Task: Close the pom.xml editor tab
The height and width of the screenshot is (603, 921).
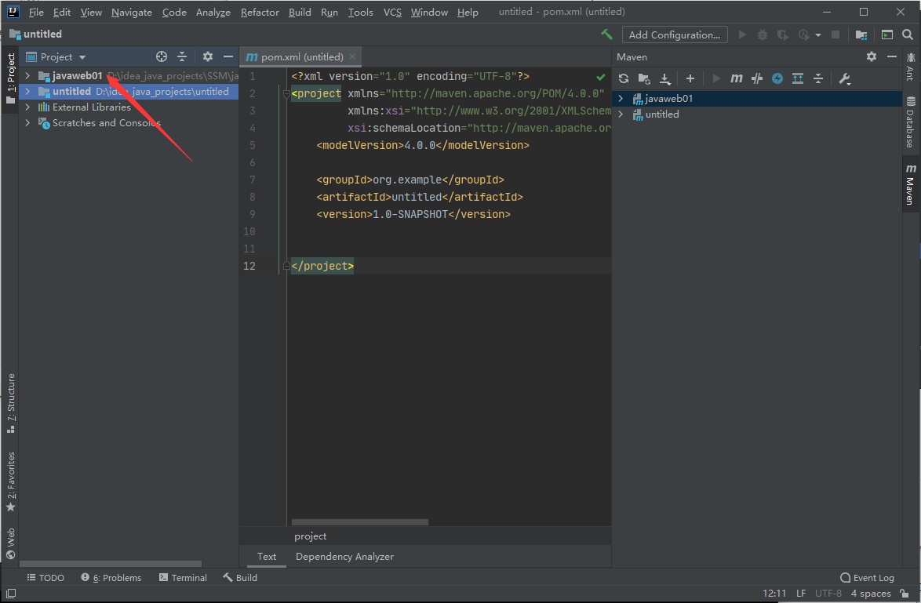Action: [353, 57]
